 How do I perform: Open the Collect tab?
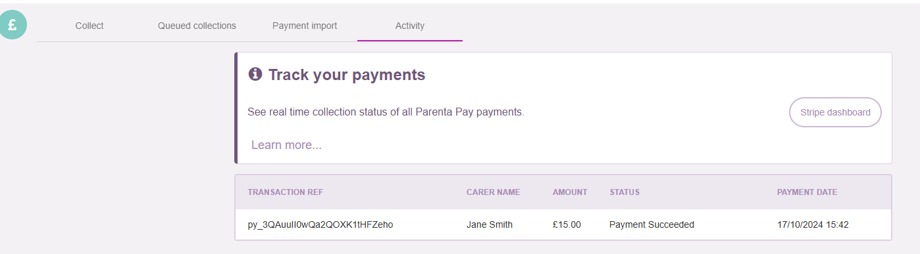pyautogui.click(x=89, y=26)
